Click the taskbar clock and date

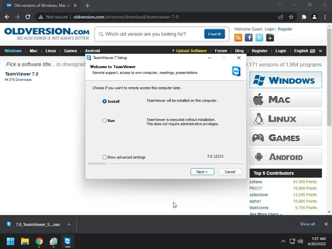[317, 241]
